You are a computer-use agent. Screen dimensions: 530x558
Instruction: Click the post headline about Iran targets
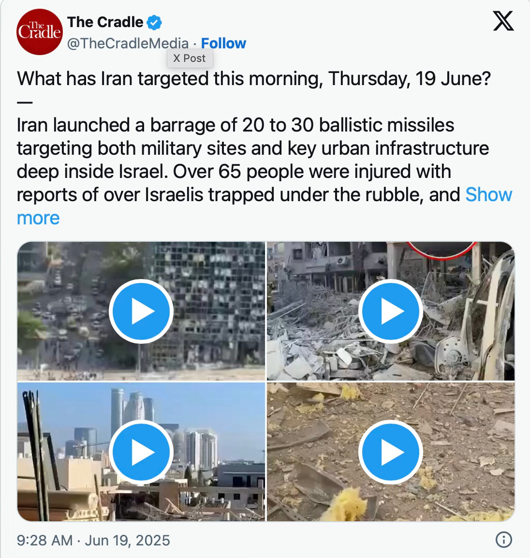coord(254,79)
